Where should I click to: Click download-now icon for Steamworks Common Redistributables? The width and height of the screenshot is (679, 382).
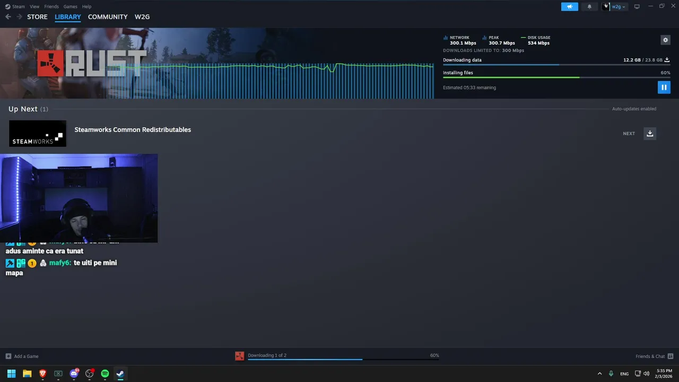pos(650,133)
